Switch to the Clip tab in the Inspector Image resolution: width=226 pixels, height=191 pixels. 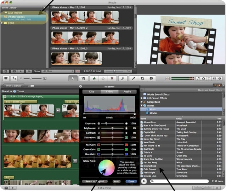91,92
